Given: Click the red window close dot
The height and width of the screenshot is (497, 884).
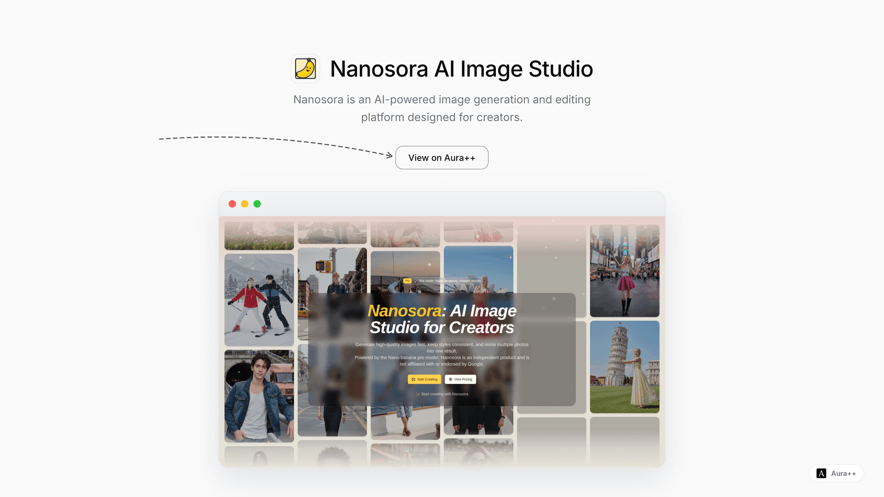Looking at the screenshot, I should coord(232,204).
